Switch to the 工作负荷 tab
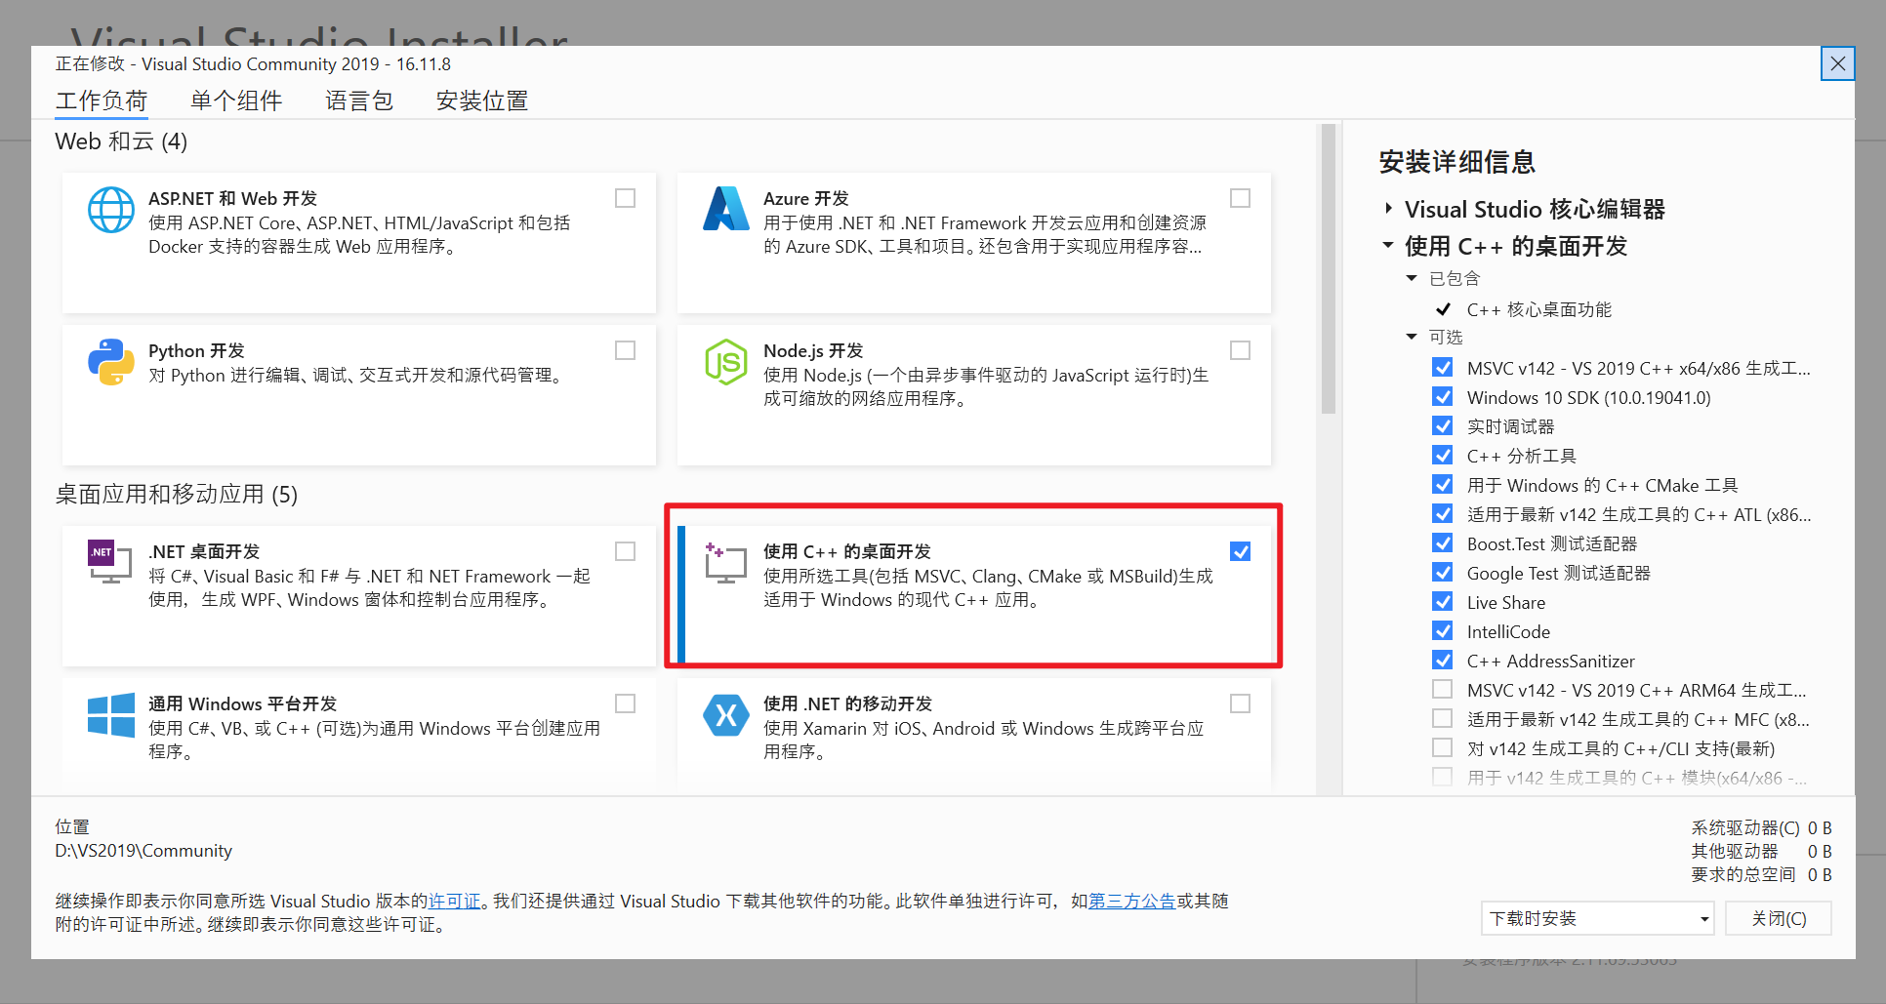 tap(102, 100)
